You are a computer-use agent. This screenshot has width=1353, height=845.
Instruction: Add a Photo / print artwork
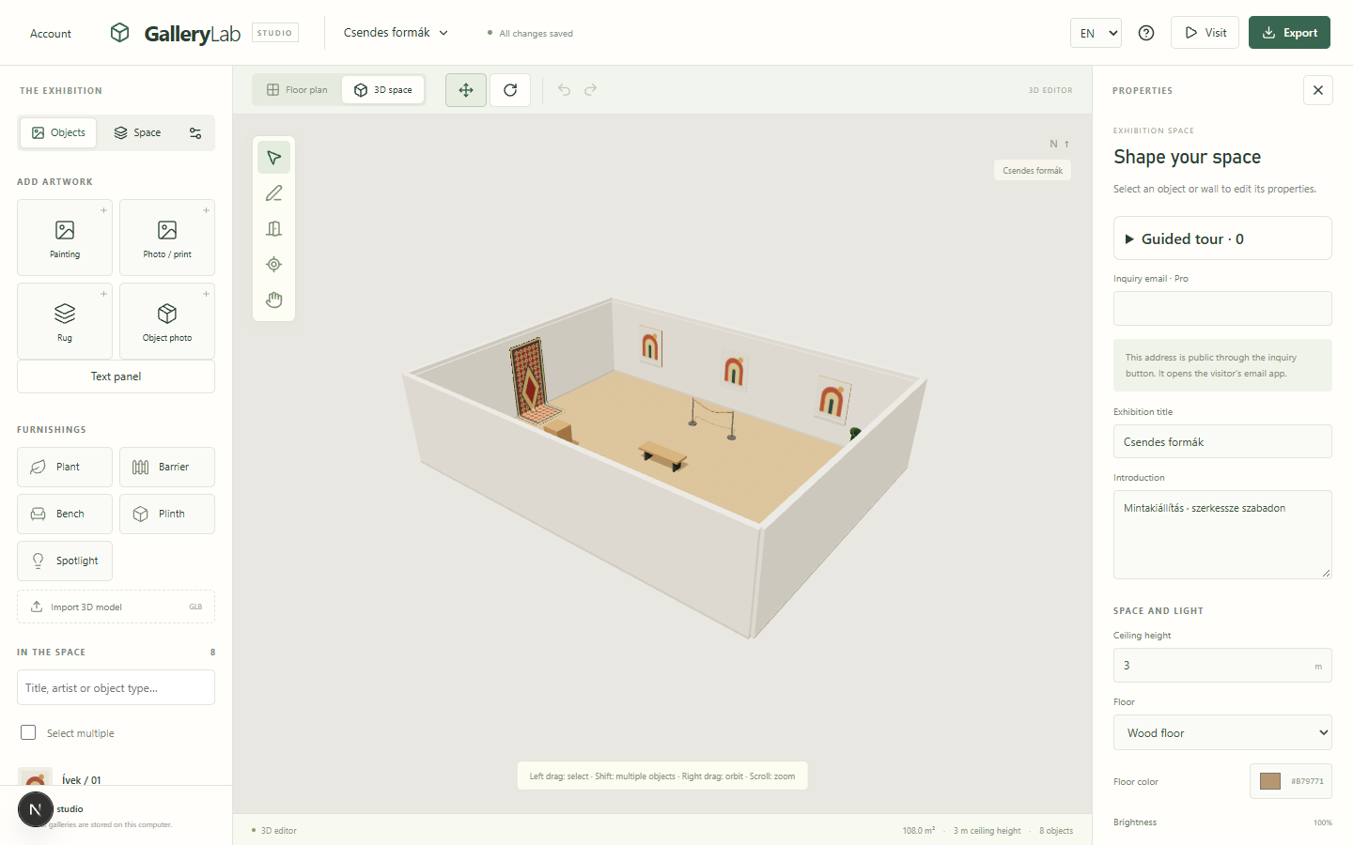(x=167, y=238)
